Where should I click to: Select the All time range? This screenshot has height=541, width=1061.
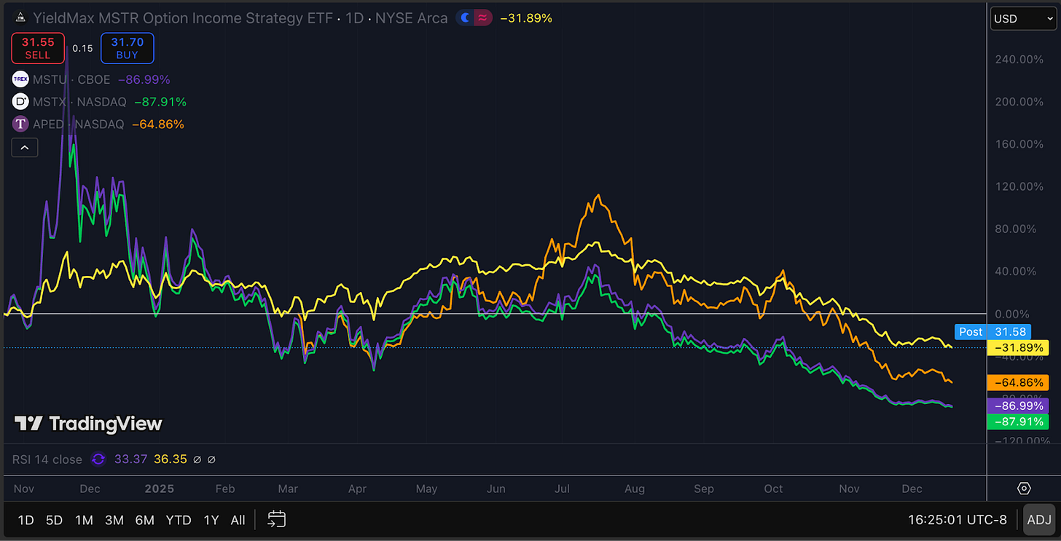(x=238, y=520)
